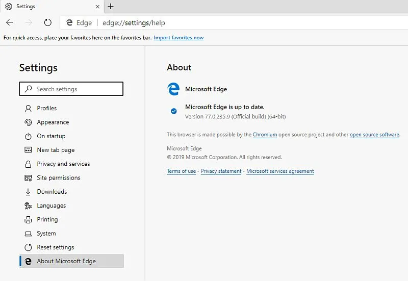This screenshot has width=408, height=281.
Task: Click the large Microsoft Edge logo
Action: pos(173,89)
